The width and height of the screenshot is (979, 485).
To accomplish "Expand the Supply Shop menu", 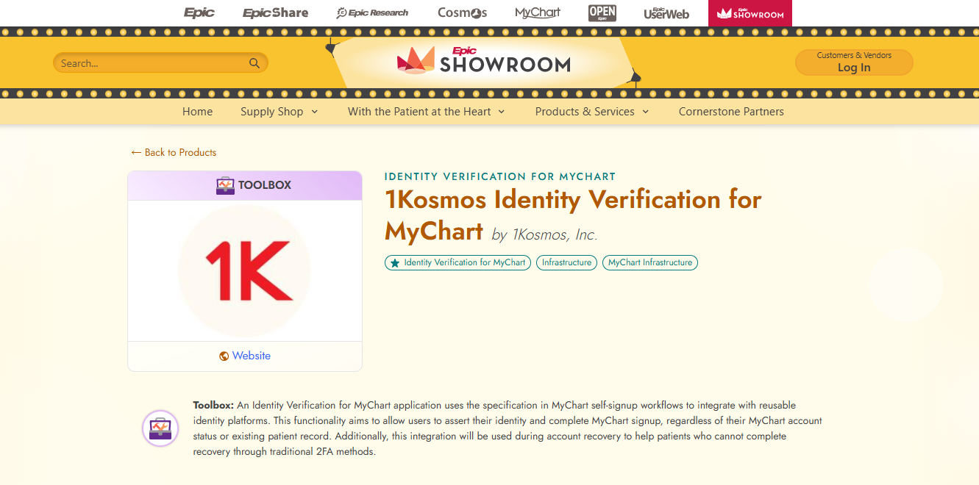I will 280,112.
